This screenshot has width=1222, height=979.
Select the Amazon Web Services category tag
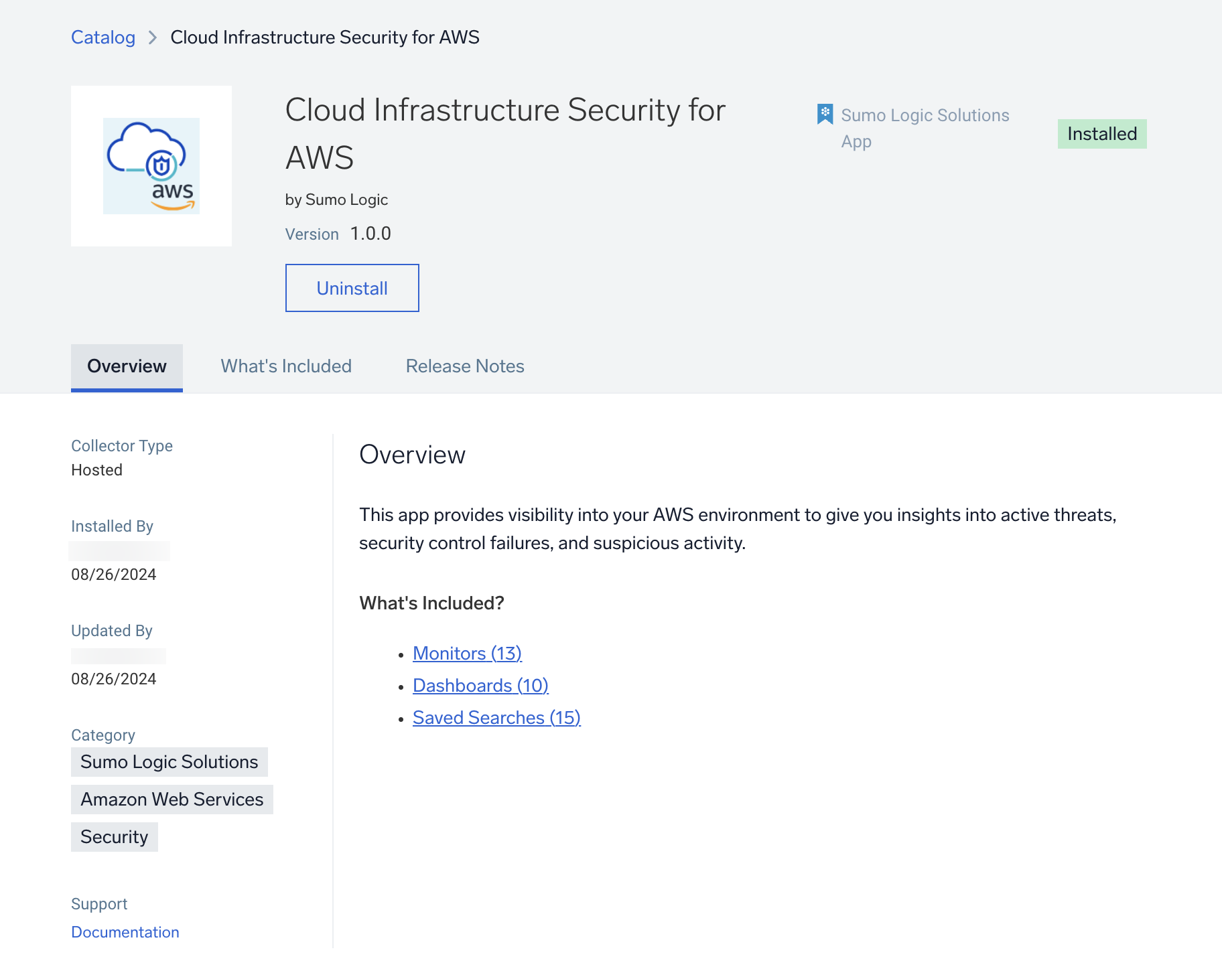point(172,800)
